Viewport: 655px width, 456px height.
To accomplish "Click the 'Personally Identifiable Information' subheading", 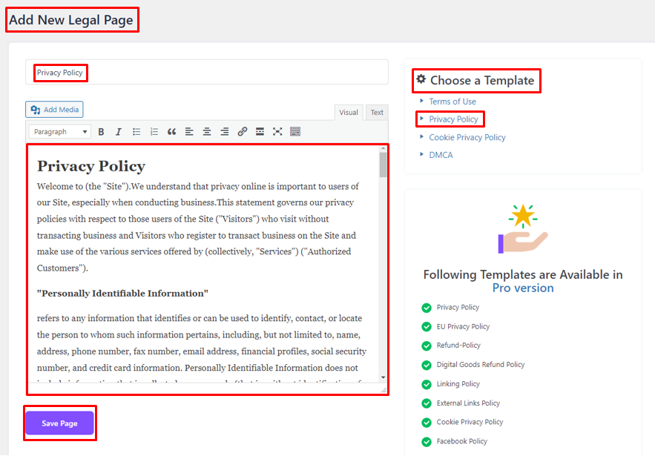I will point(122,294).
